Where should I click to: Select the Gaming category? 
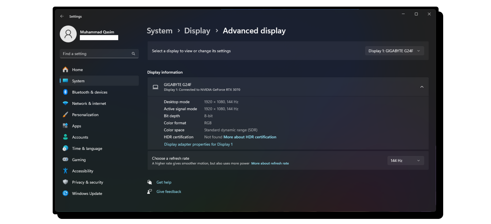pyautogui.click(x=99, y=159)
